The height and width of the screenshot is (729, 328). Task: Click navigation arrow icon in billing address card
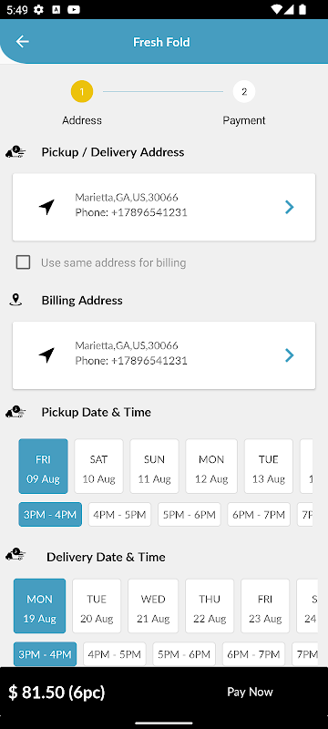coord(46,355)
